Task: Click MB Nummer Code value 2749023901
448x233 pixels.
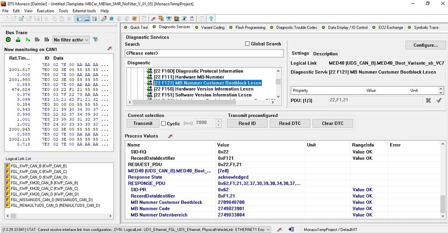Action: [x=231, y=208]
